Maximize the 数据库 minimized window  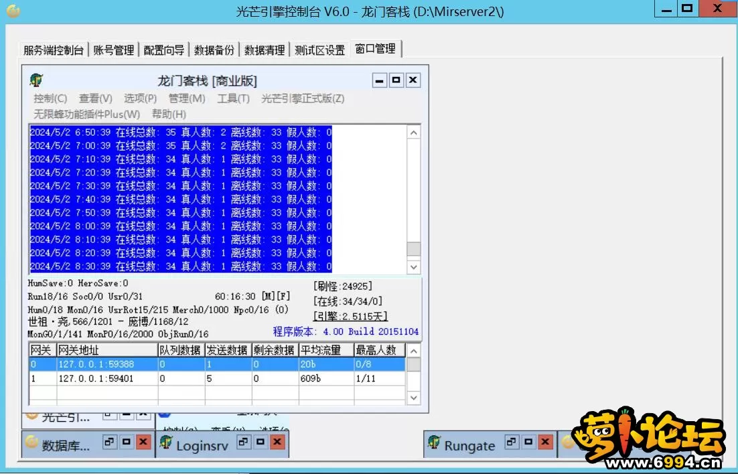[x=127, y=442]
